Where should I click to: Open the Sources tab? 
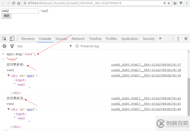[x=61, y=39]
